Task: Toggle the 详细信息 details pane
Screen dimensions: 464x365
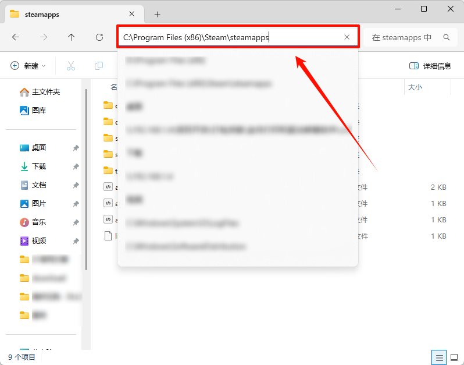Action: pyautogui.click(x=430, y=66)
